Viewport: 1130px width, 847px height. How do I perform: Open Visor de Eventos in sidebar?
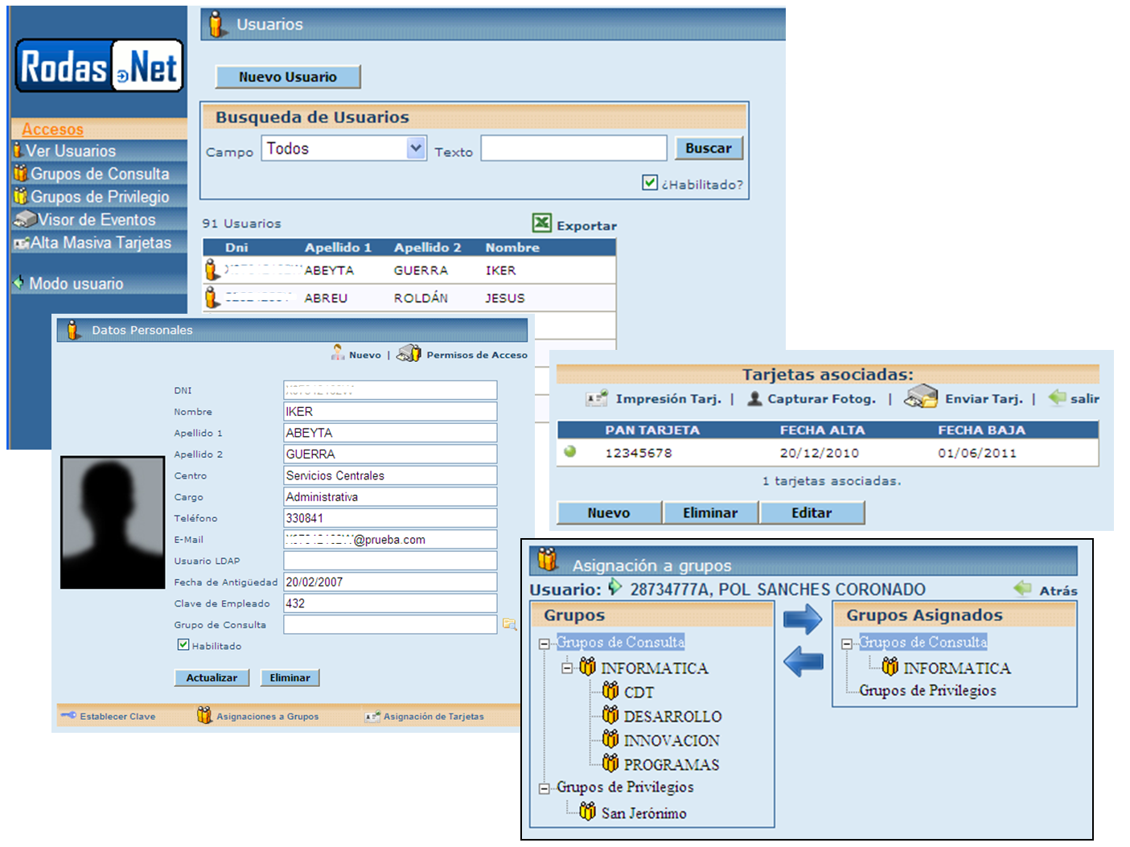96,220
